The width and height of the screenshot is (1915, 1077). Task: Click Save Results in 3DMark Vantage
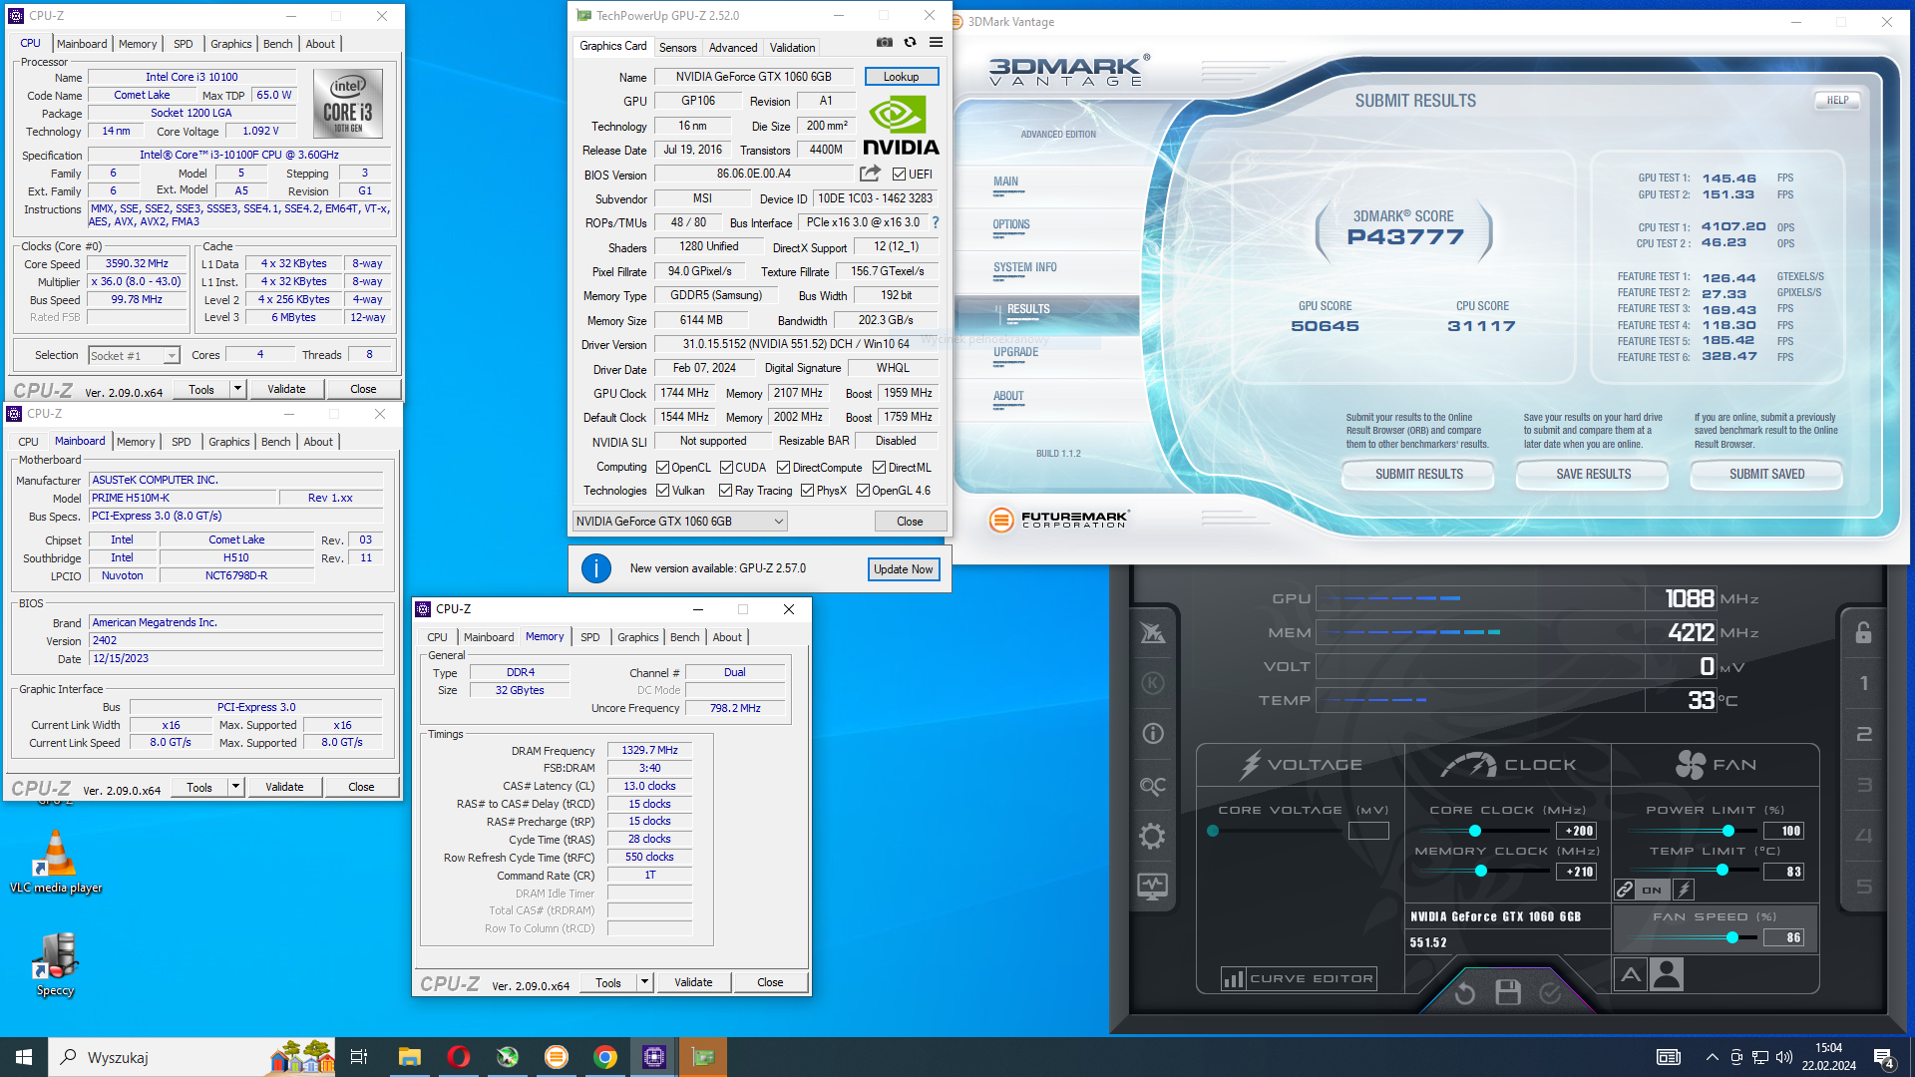tap(1593, 474)
